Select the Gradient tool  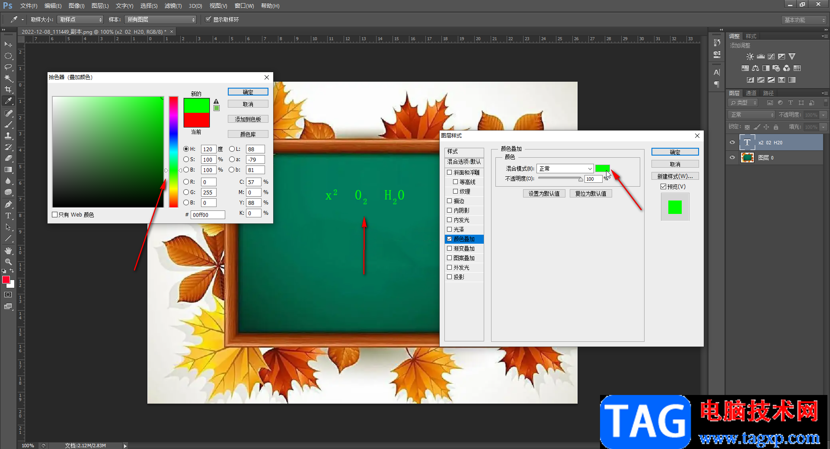[x=8, y=169]
